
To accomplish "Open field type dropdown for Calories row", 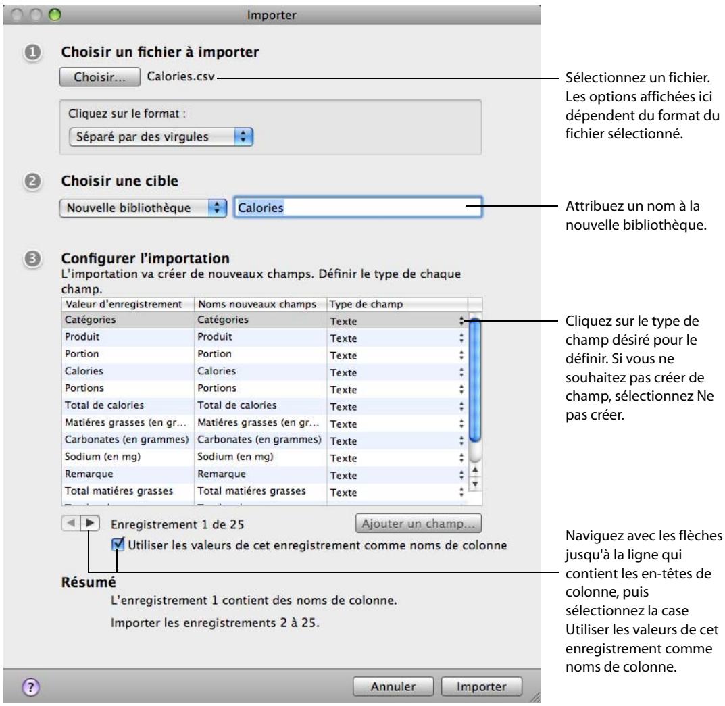I will point(397,372).
